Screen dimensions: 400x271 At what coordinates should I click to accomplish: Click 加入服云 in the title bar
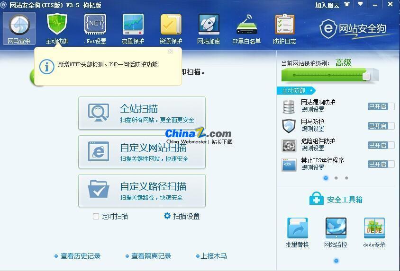327,5
